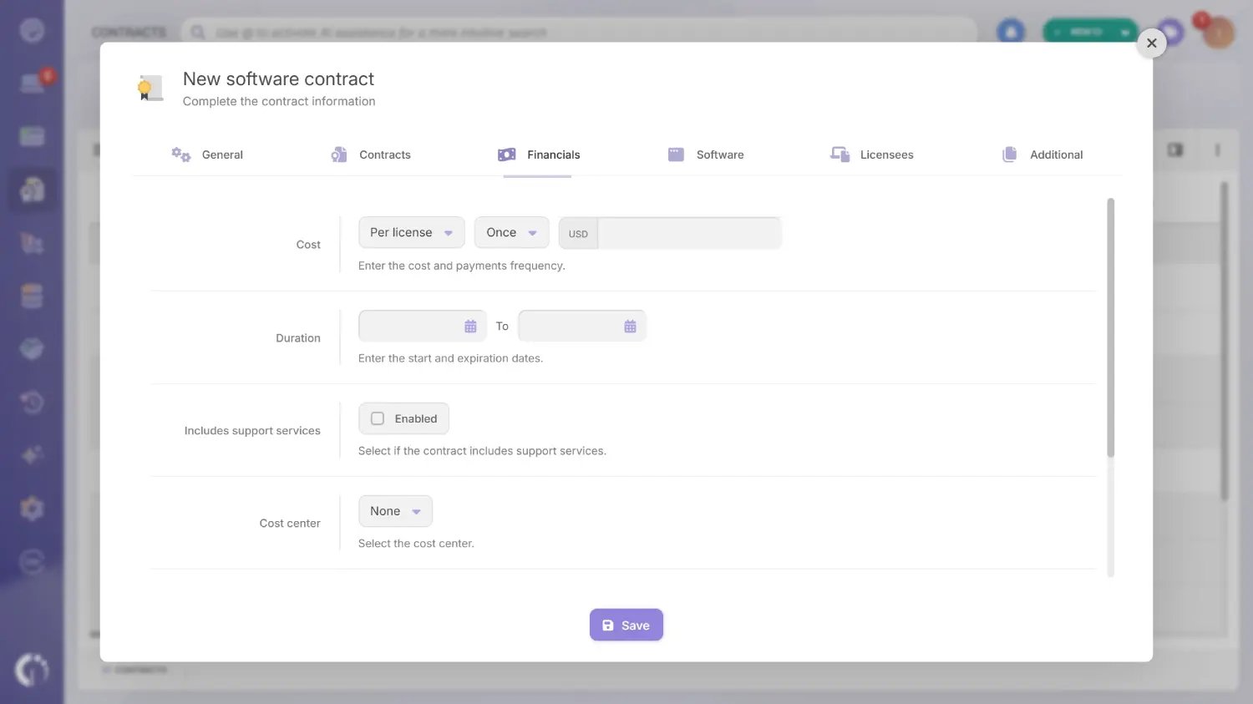Open the Once payment frequency dropdown
This screenshot has height=704, width=1253.
[x=511, y=232]
